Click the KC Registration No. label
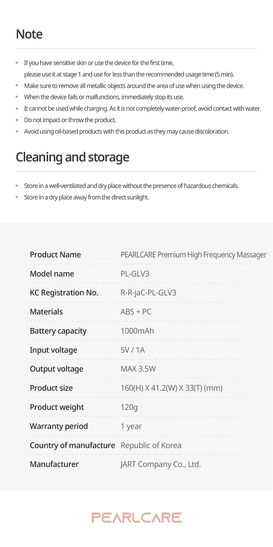This screenshot has width=273, height=547. click(64, 293)
